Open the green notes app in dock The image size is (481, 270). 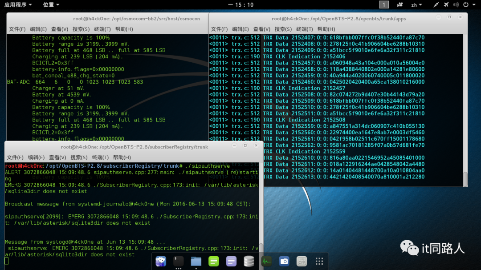(x=213, y=261)
